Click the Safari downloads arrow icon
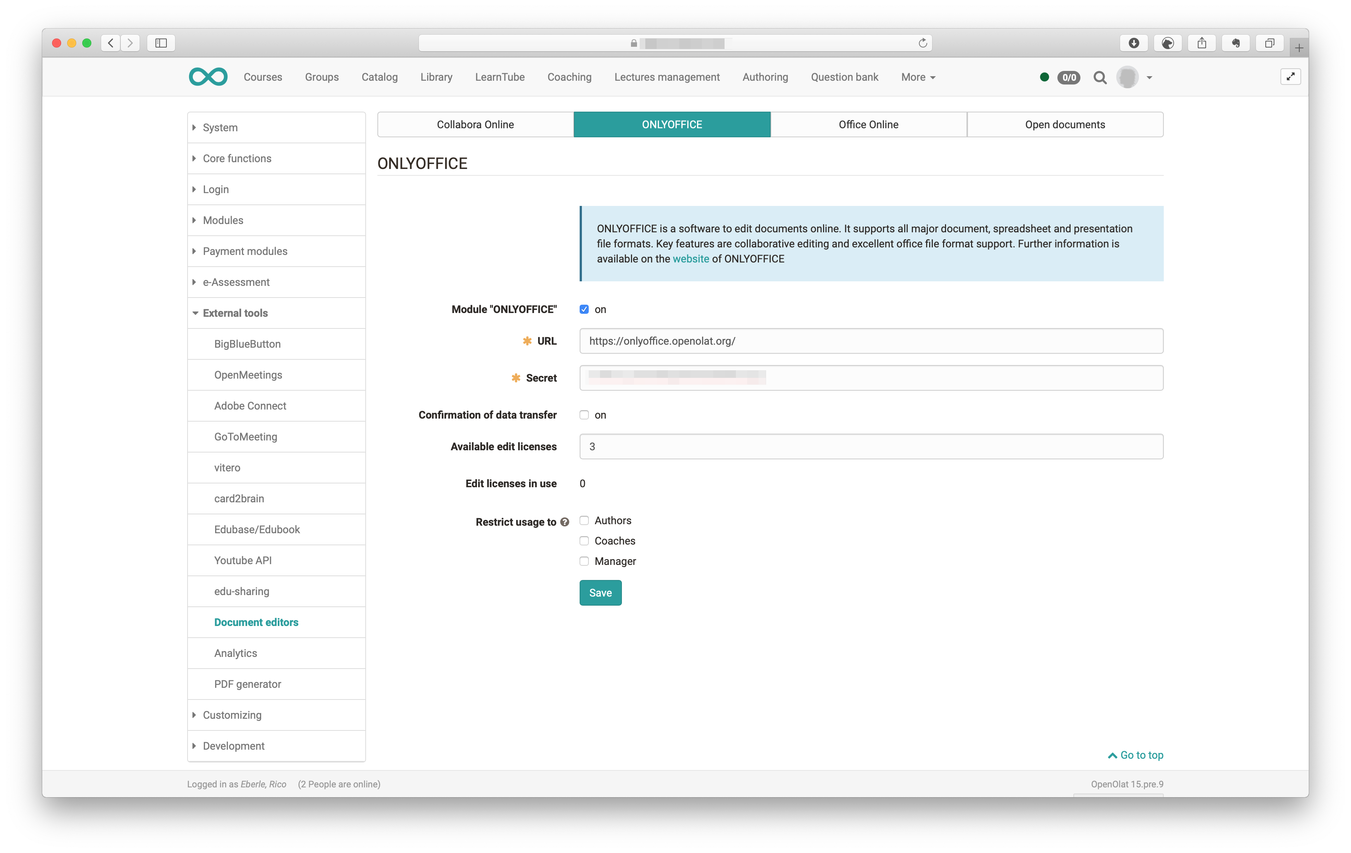Image resolution: width=1351 pixels, height=853 pixels. coord(1134,43)
